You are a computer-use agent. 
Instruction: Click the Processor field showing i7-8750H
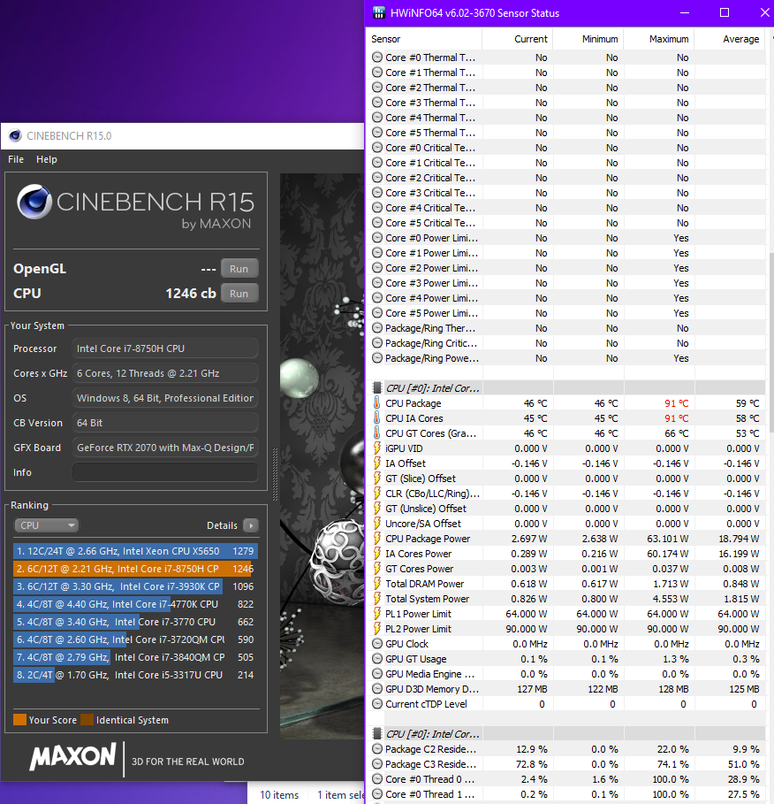coord(165,348)
